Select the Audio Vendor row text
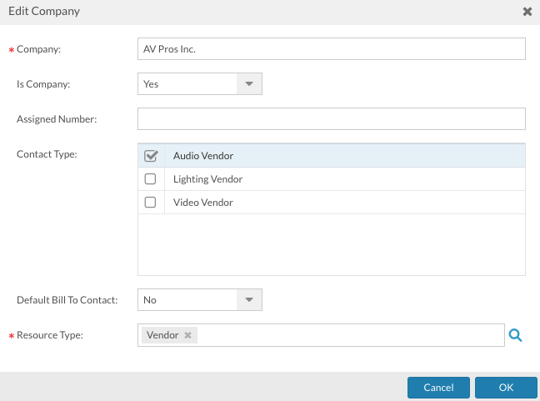Image resolution: width=540 pixels, height=401 pixels. (x=203, y=156)
